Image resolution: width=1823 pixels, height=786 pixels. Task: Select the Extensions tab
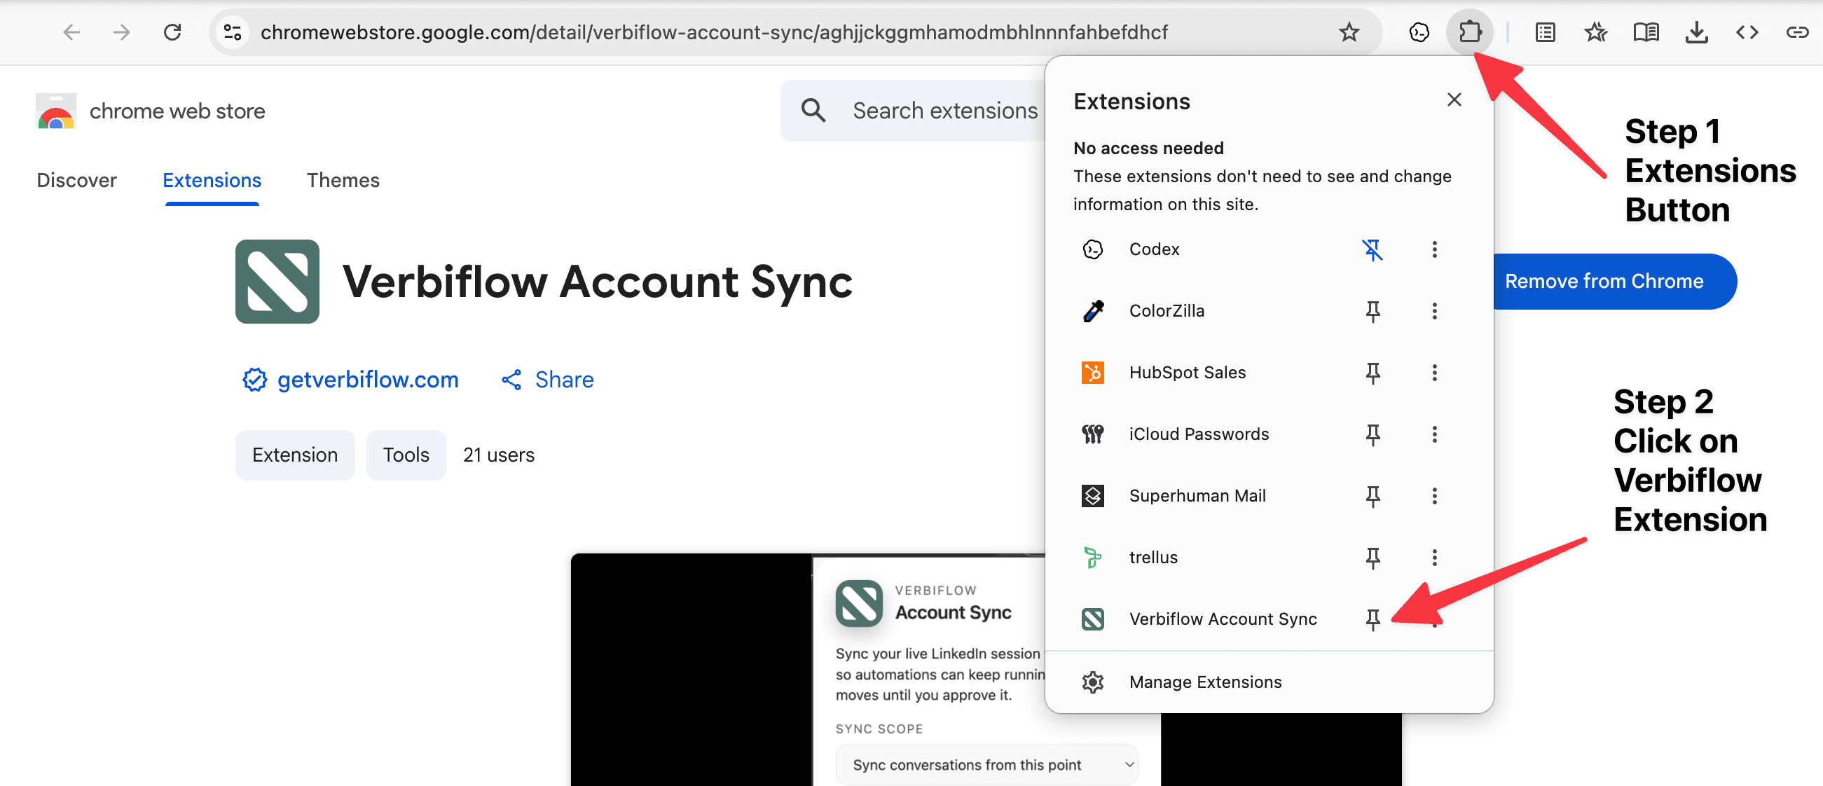point(212,180)
